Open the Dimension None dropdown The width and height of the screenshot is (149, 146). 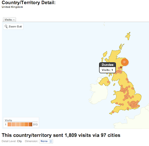pyautogui.click(x=46, y=141)
